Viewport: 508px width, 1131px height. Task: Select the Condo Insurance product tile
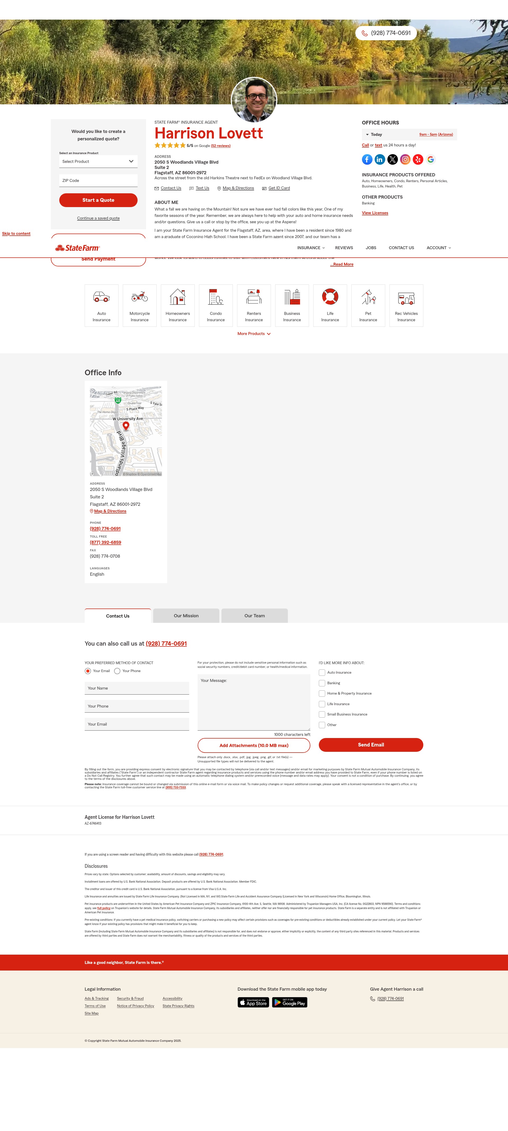[216, 306]
